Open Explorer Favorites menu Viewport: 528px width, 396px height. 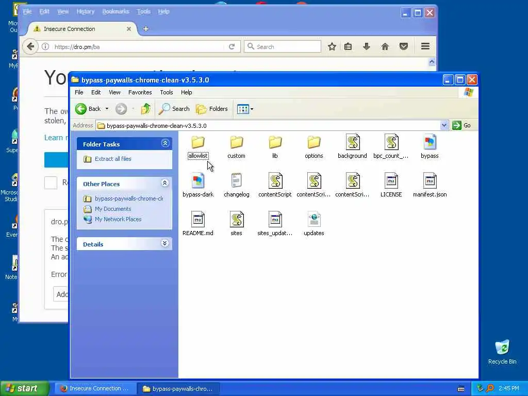coord(140,92)
